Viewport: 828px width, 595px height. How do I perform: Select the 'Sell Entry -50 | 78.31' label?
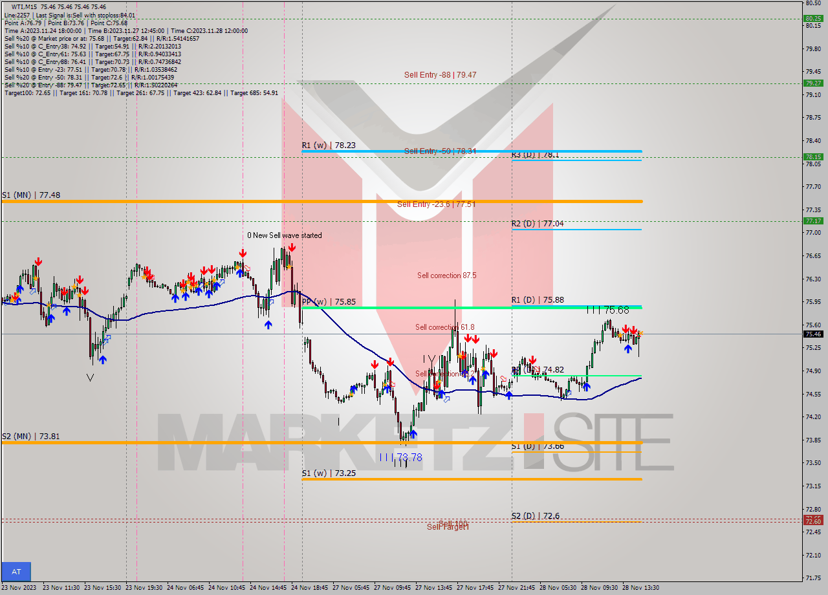(x=440, y=151)
